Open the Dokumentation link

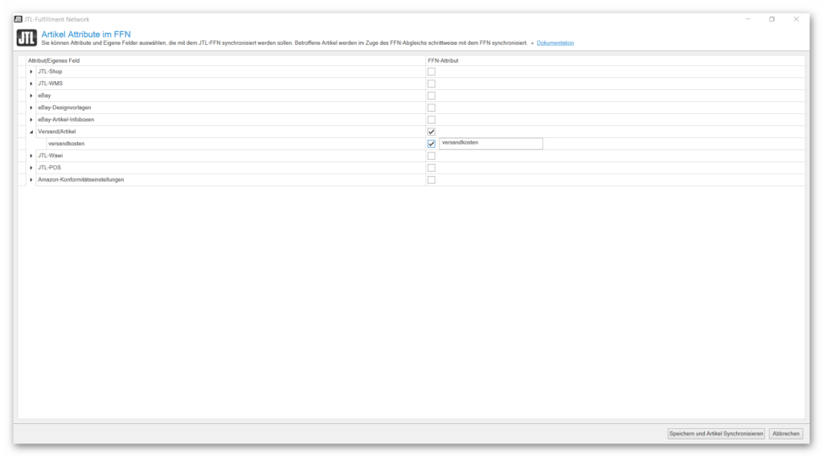click(x=555, y=43)
